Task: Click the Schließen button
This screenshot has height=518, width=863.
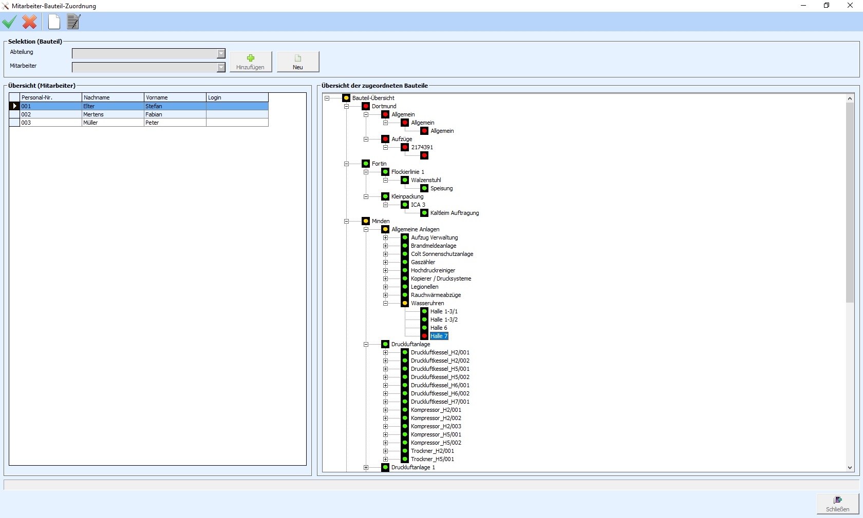Action: (838, 504)
